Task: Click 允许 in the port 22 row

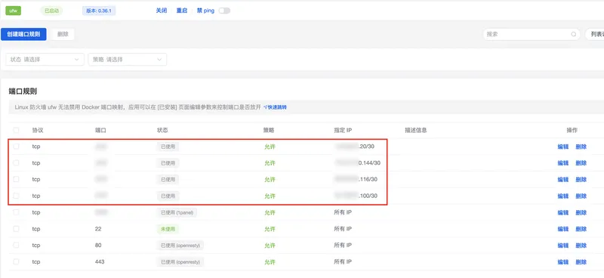Action: click(270, 229)
